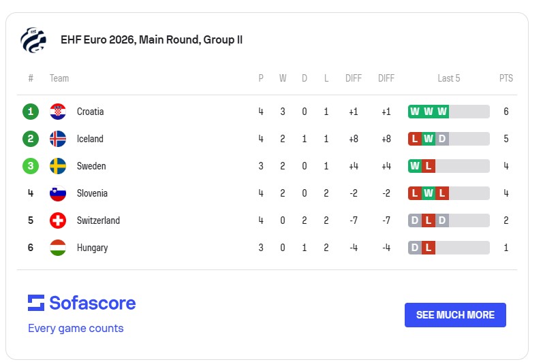Open the Switzerland team name

[98, 220]
